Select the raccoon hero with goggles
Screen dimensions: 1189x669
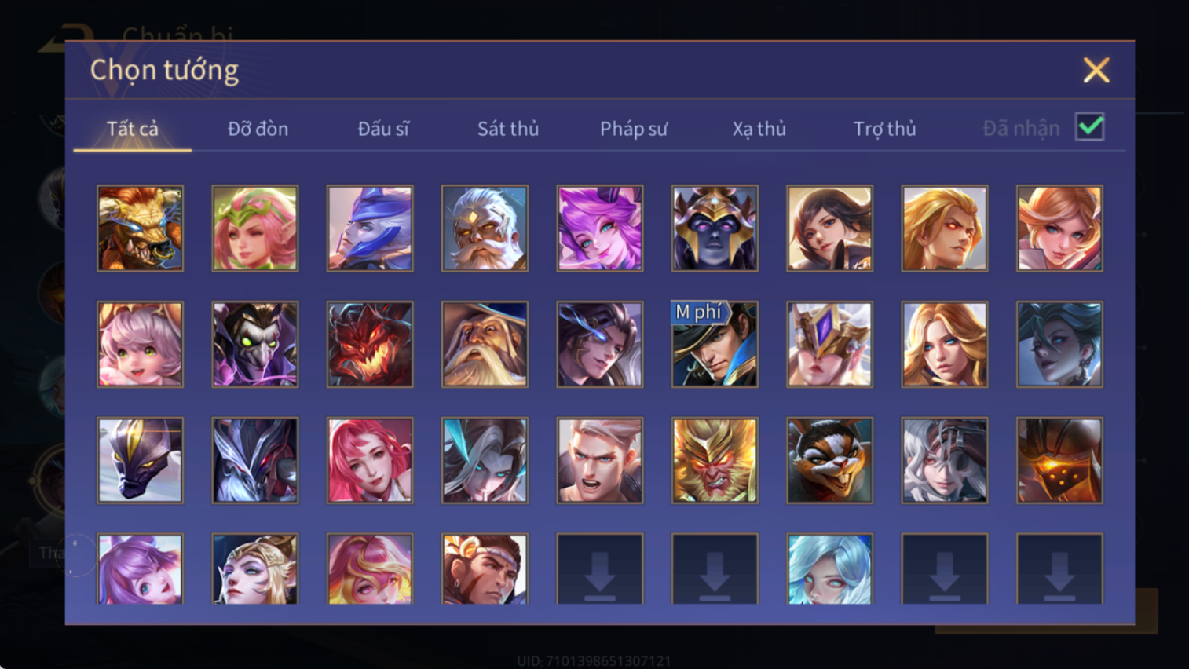pos(829,460)
